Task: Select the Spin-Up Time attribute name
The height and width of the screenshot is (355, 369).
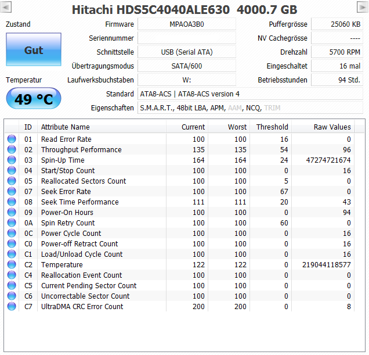Action: pyautogui.click(x=63, y=160)
